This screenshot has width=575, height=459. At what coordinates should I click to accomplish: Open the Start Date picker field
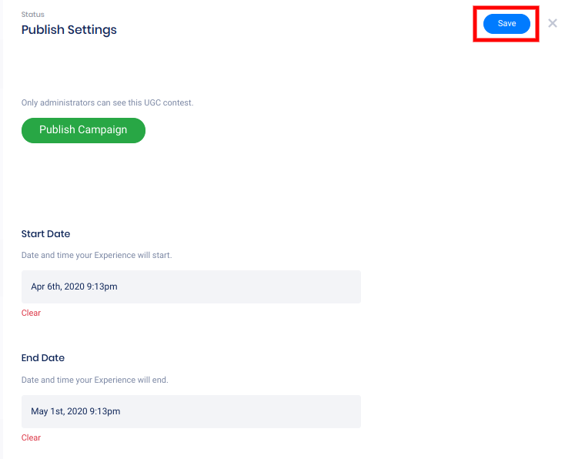[x=191, y=286]
